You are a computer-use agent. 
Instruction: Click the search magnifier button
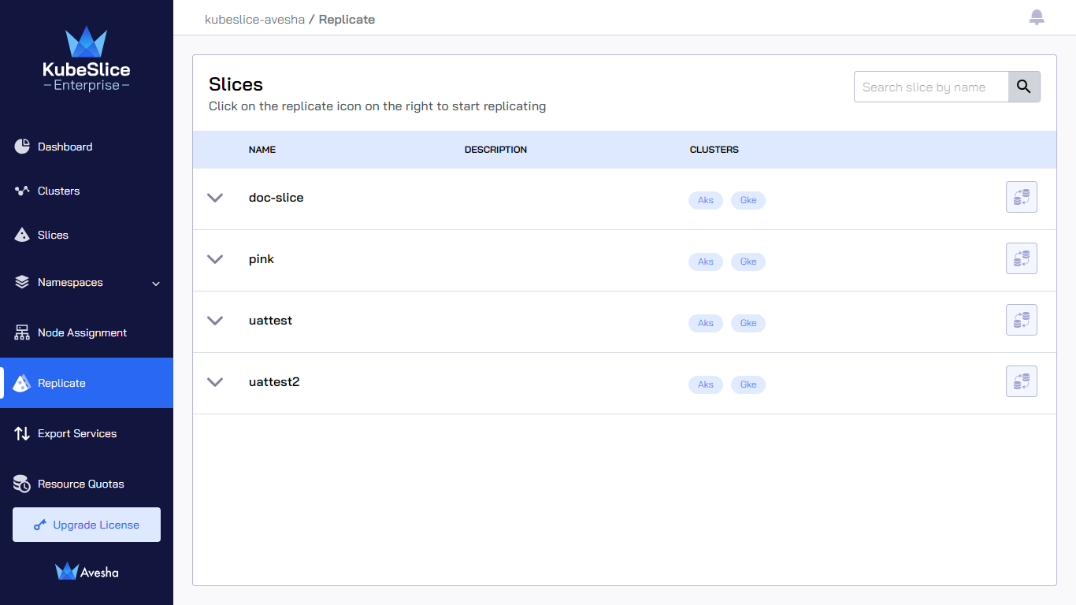1024,87
